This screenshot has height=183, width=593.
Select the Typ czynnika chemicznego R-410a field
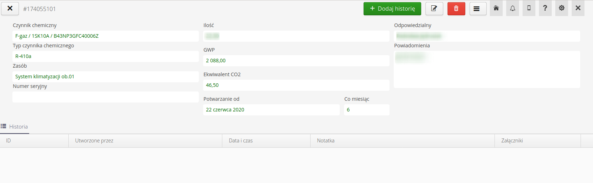(105, 56)
